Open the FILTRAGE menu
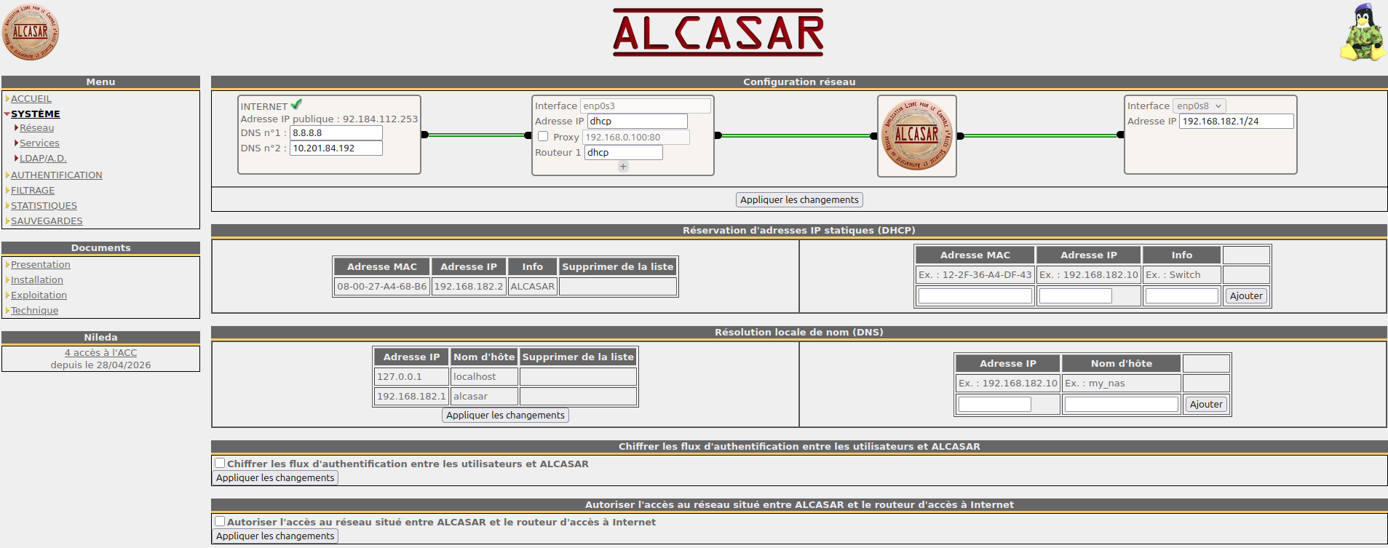 click(33, 190)
